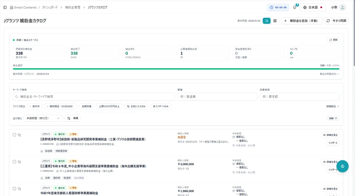355x196 pixels.
Task: Check the 東京都新人看護 grant row checkbox
Action: click(x=14, y=189)
